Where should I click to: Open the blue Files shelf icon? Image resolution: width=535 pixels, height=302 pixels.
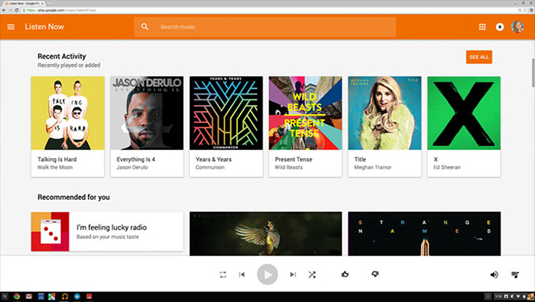coord(77,297)
